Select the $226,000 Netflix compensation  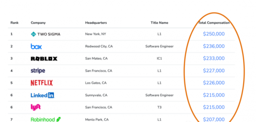[x=214, y=83]
